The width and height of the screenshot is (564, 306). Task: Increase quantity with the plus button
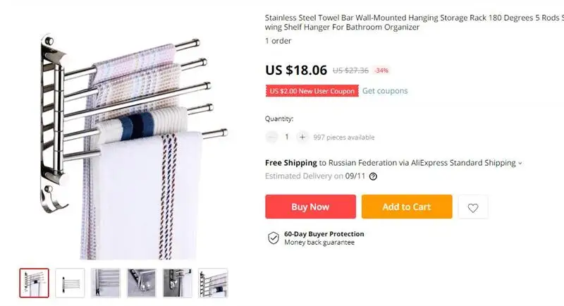tap(302, 137)
